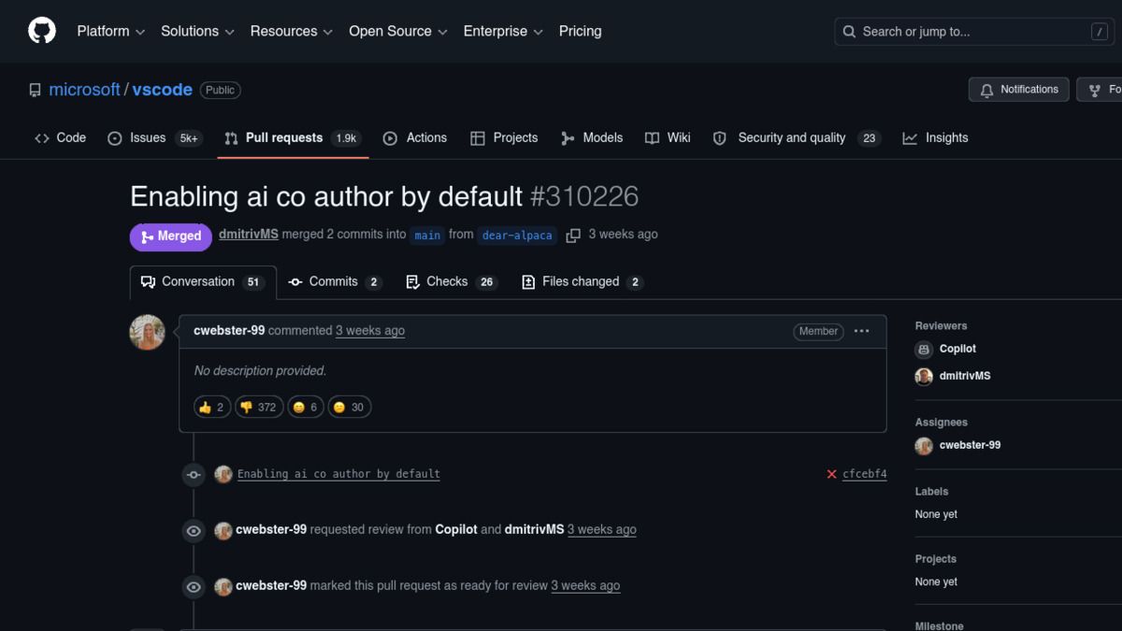Click the Pull requests count 1.9k
The width and height of the screenshot is (1122, 631).
pyautogui.click(x=346, y=138)
